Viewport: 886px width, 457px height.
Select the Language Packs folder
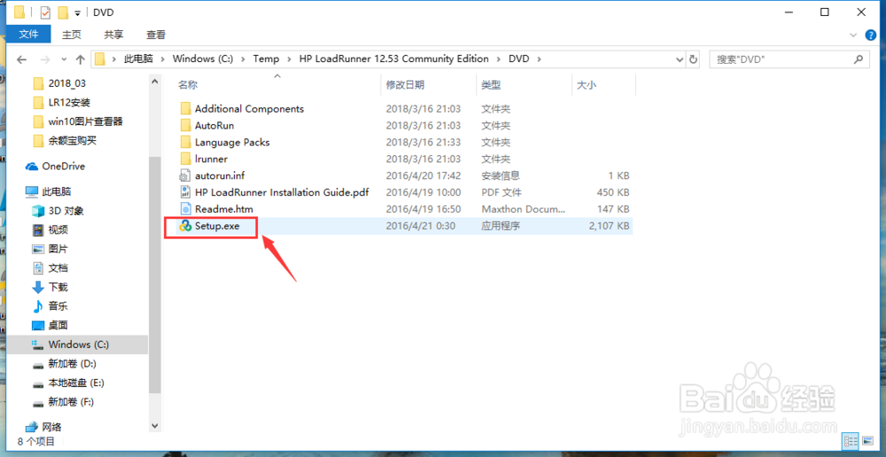tap(232, 143)
